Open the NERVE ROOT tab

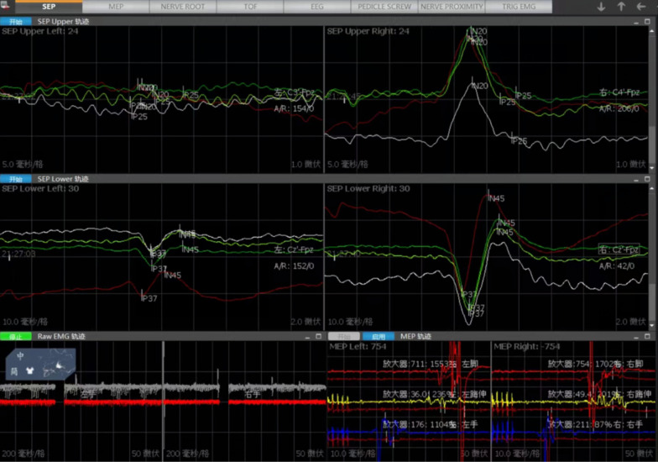point(182,6)
